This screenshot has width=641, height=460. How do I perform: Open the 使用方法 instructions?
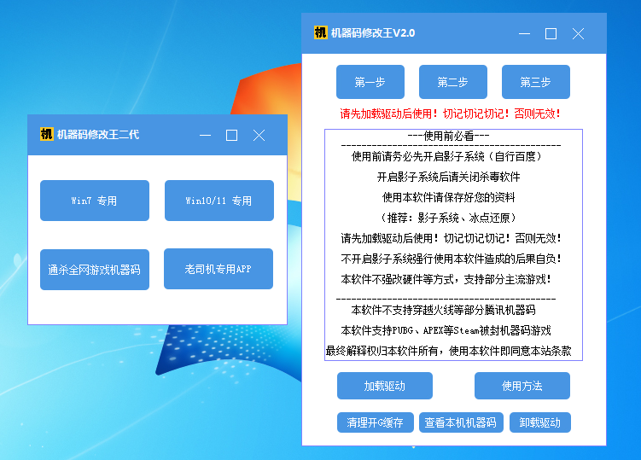pyautogui.click(x=522, y=386)
